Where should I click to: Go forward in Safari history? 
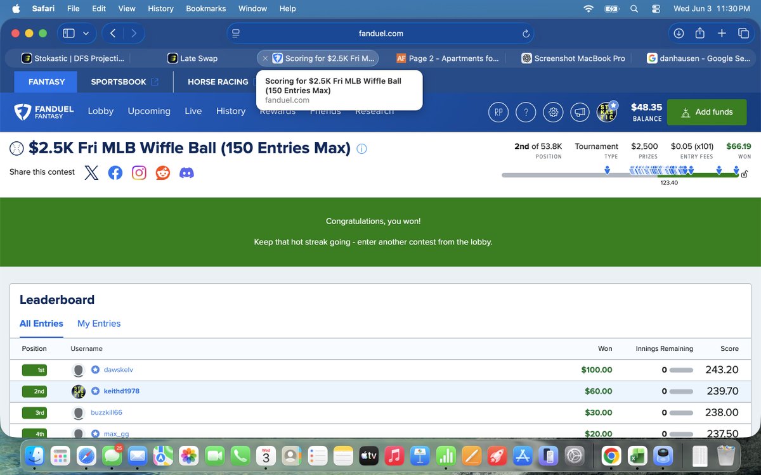click(133, 34)
